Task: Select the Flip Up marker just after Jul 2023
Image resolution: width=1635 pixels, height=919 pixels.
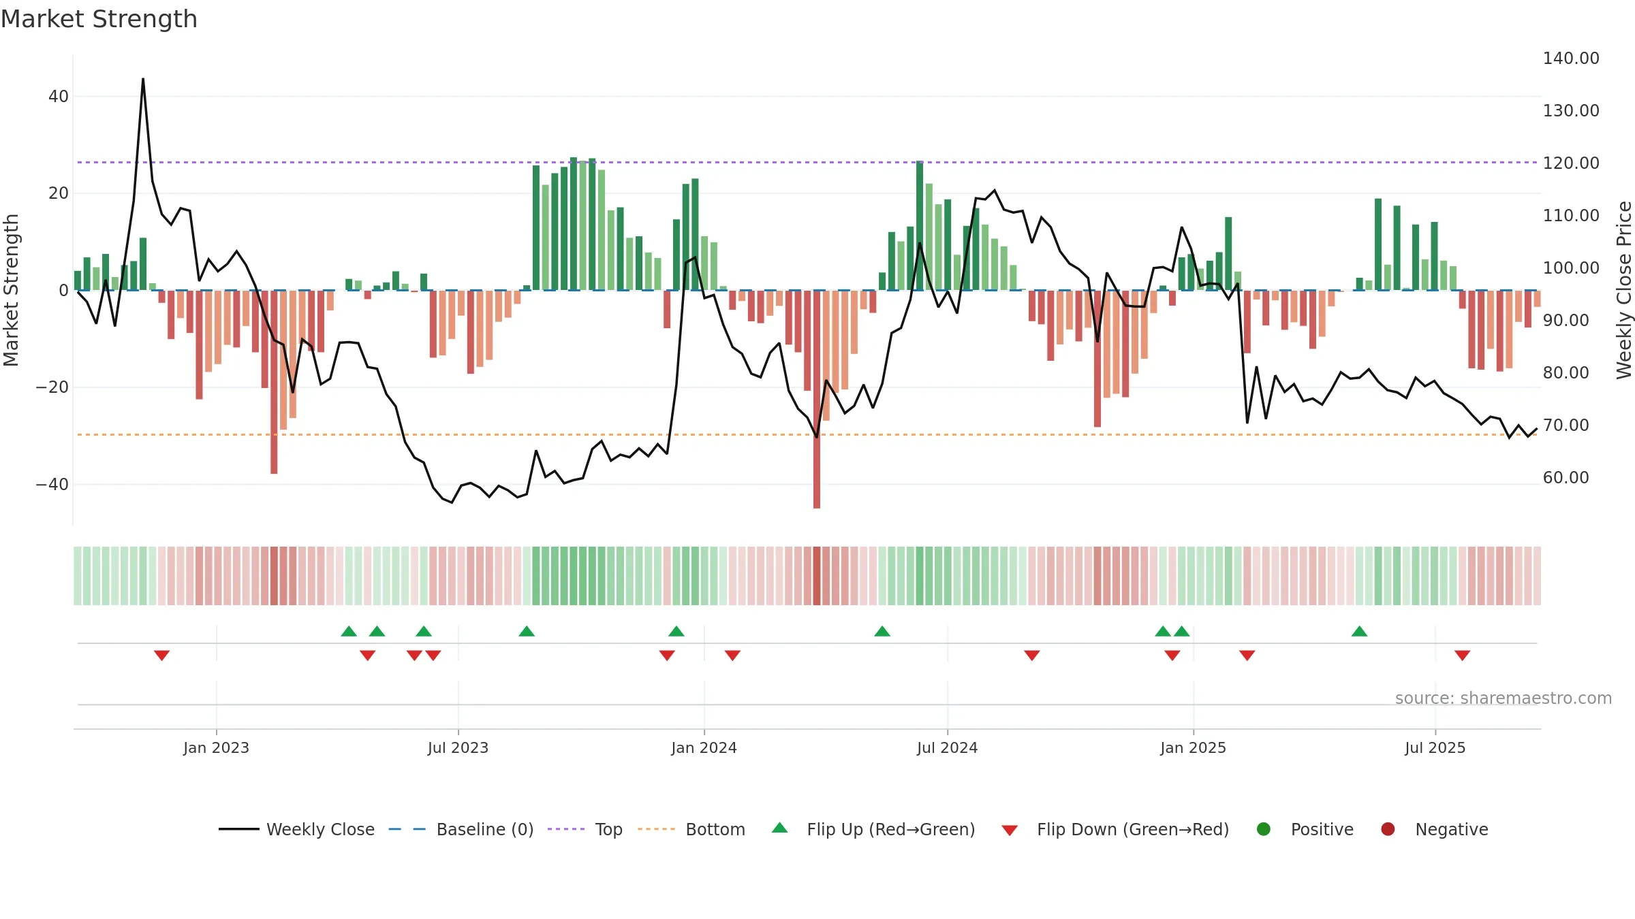Action: 527,631
